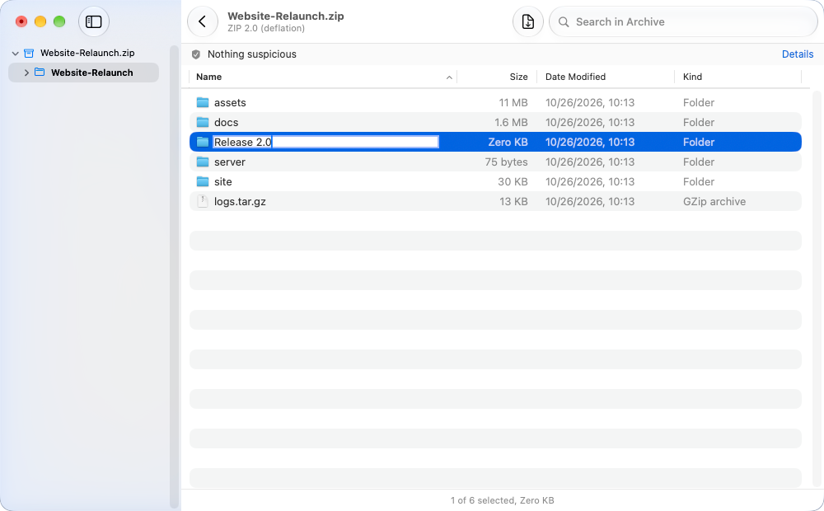The width and height of the screenshot is (824, 511).
Task: Click the 11 MB size value
Action: click(x=513, y=102)
